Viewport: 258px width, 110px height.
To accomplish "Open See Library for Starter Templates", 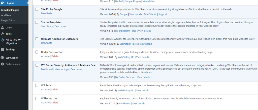I will pyautogui.click(x=47, y=26).
